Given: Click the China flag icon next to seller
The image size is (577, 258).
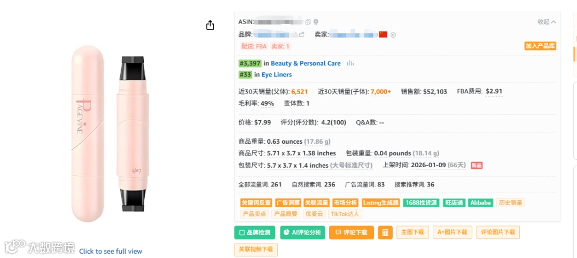Looking at the screenshot, I should click(383, 35).
